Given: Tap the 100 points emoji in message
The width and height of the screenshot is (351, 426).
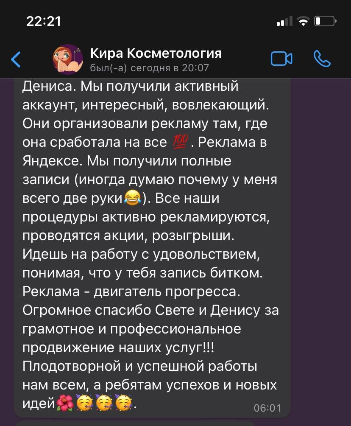Looking at the screenshot, I should 180,142.
